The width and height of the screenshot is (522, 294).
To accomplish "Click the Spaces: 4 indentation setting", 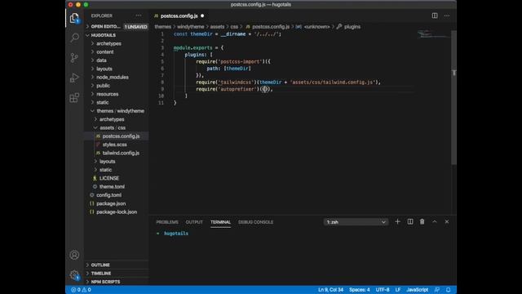I will click(359, 290).
